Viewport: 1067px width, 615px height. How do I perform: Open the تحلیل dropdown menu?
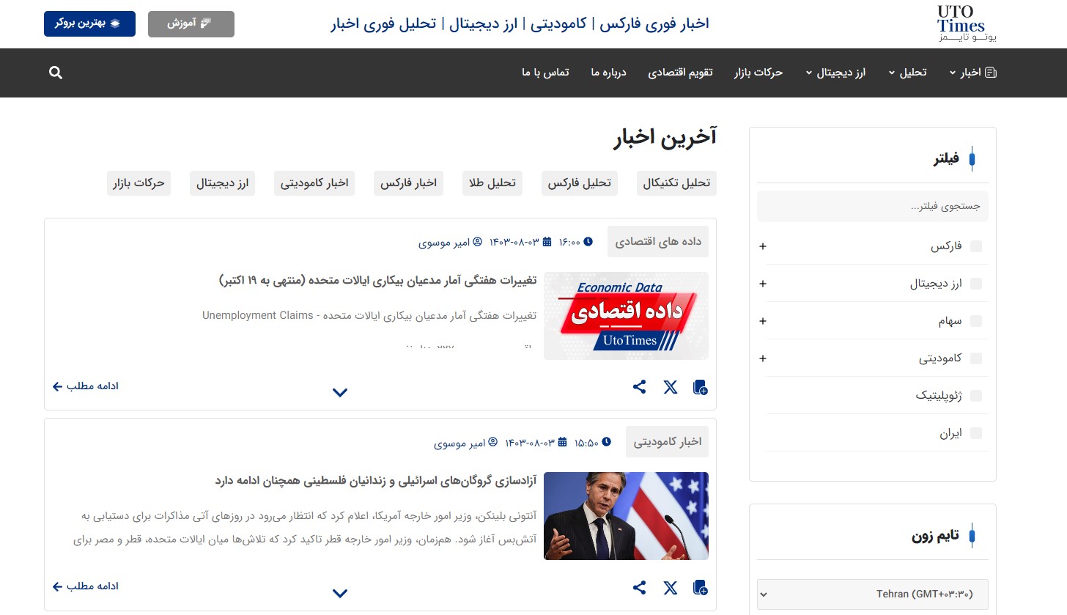click(x=907, y=73)
